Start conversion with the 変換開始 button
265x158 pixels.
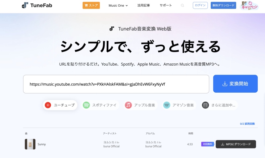[235, 84]
